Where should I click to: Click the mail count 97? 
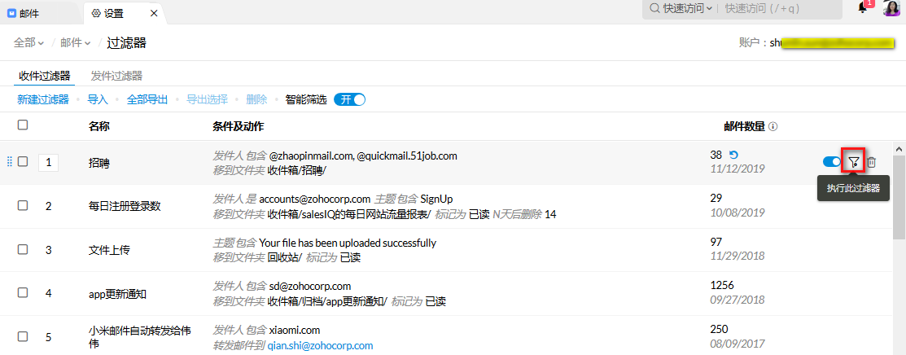716,242
